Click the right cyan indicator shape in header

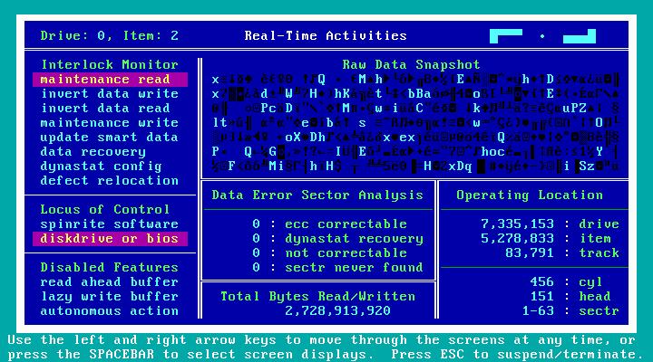coord(579,36)
